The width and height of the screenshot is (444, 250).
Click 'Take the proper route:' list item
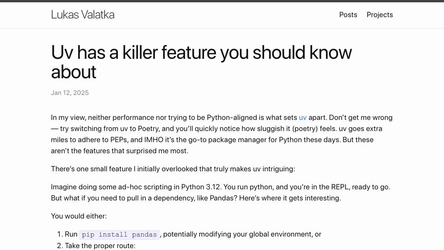[x=100, y=246]
